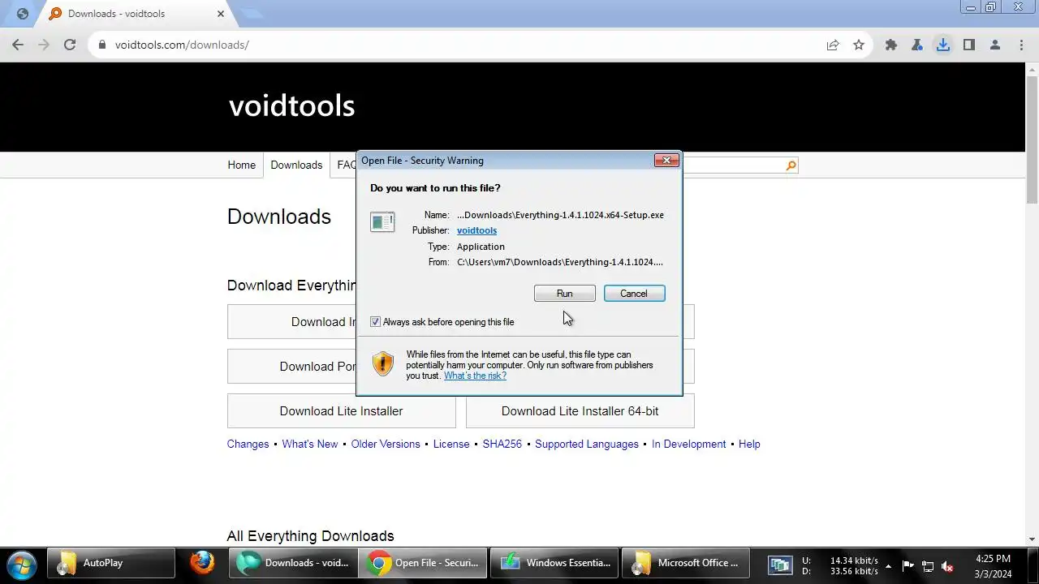
Task: Show hidden tray icons arrow
Action: [888, 566]
